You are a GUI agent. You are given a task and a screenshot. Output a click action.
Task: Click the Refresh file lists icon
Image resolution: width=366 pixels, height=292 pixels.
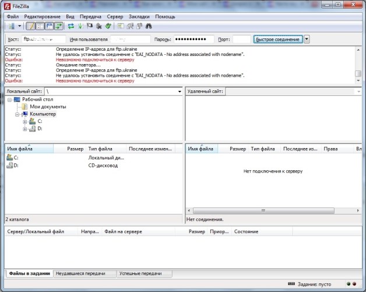pos(71,26)
